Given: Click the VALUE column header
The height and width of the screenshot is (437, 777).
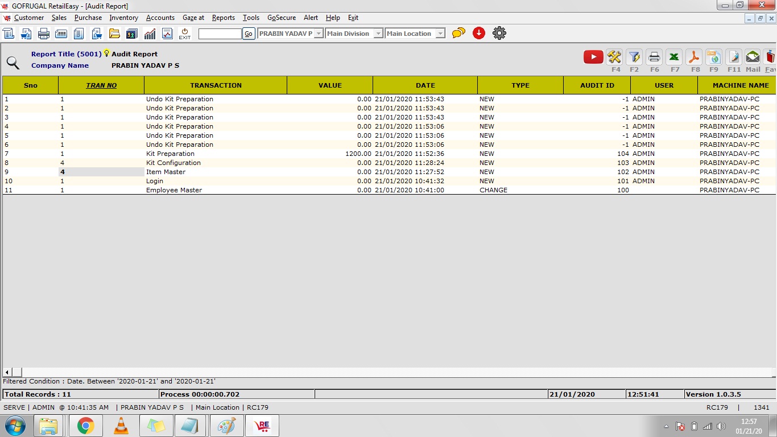Looking at the screenshot, I should [330, 85].
